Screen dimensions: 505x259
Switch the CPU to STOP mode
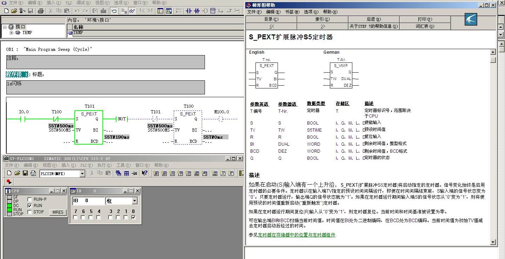(29, 212)
